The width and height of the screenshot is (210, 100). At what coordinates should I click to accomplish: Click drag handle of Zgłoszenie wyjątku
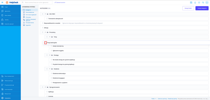51,51
